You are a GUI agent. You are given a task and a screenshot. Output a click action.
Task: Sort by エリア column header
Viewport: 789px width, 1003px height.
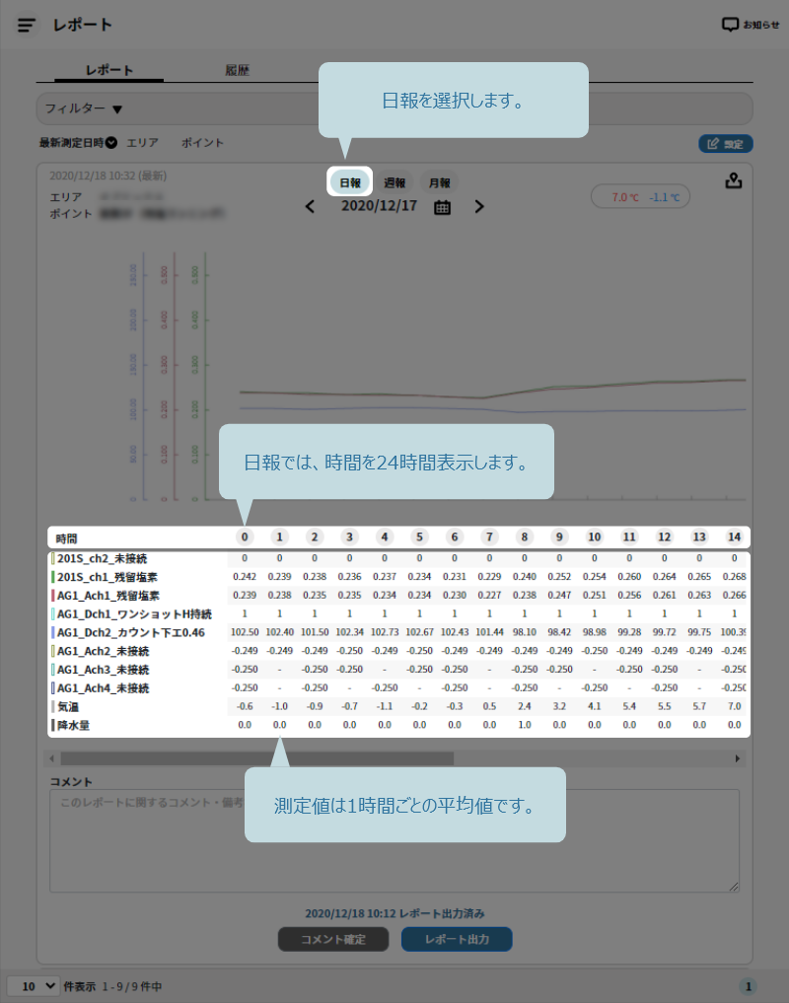[x=142, y=143]
